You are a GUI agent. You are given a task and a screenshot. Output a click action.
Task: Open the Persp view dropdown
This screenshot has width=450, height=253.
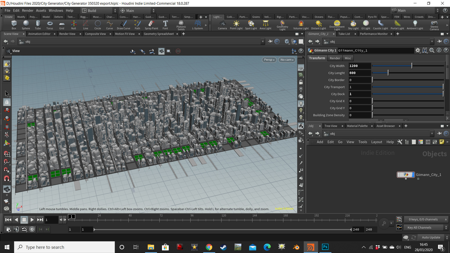[269, 60]
